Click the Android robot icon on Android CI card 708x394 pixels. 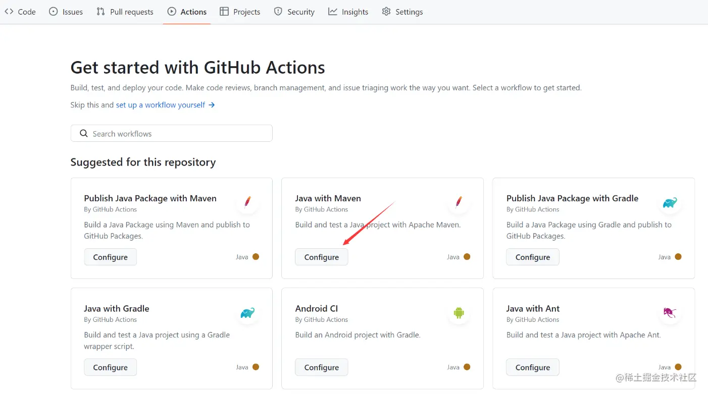tap(459, 313)
